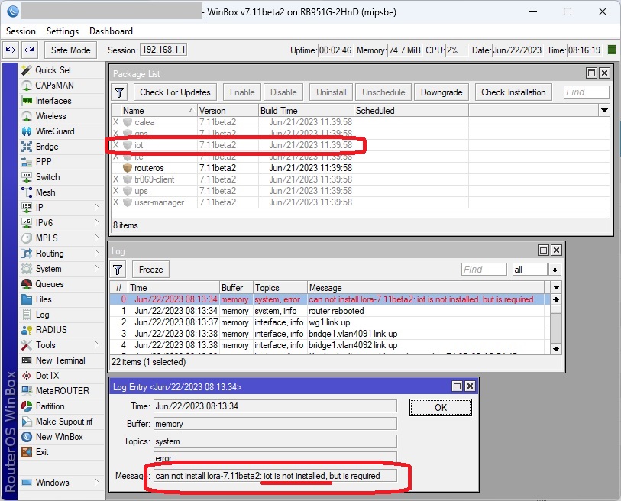621x501 pixels.
Task: Click the Check Installation button
Action: coord(513,92)
